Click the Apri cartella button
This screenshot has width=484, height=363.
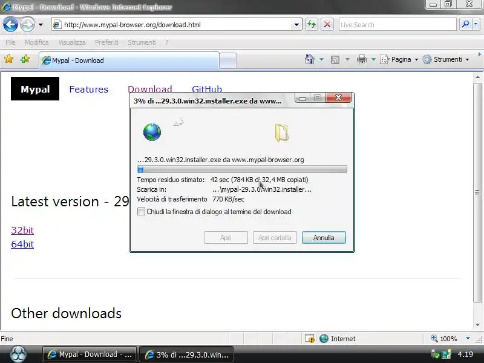coord(275,238)
